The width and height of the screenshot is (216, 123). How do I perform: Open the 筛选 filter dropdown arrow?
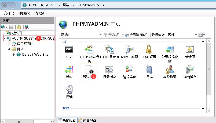click(x=101, y=35)
